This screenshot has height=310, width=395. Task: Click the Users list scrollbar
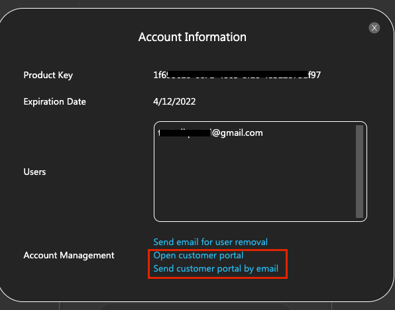click(x=359, y=172)
